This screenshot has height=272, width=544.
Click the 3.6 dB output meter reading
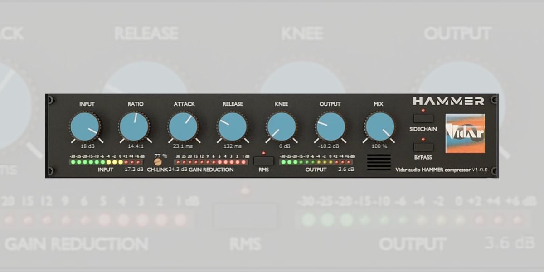[x=346, y=170]
